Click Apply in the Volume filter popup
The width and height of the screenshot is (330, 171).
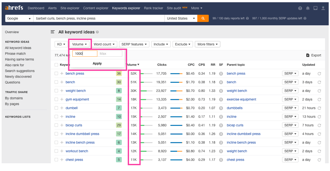pos(97,63)
